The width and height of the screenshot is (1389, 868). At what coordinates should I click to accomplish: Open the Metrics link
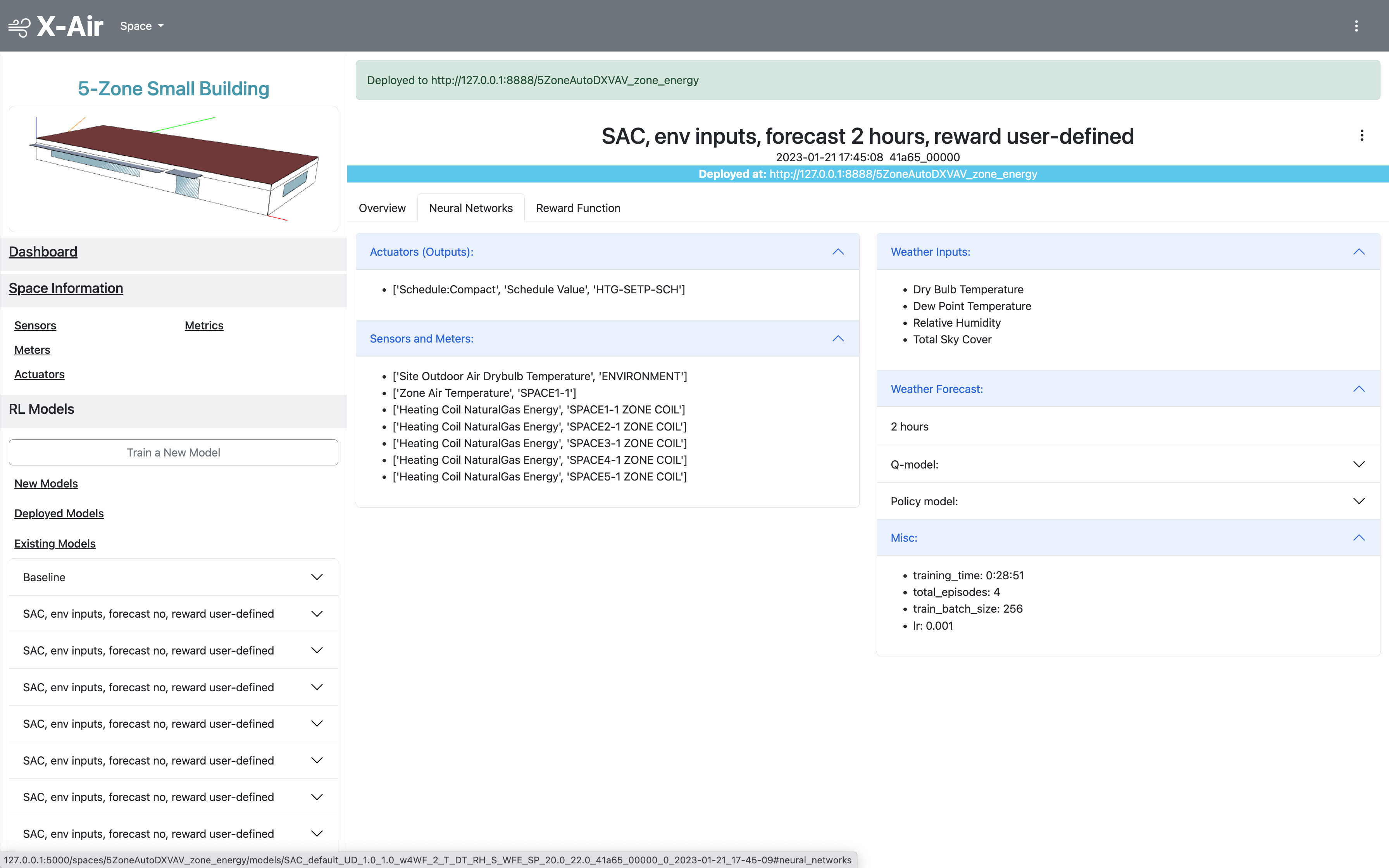[204, 325]
